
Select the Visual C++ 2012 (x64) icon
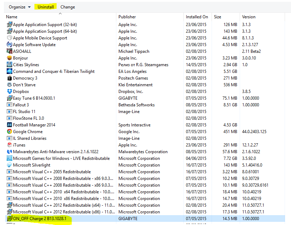click(x=9, y=205)
